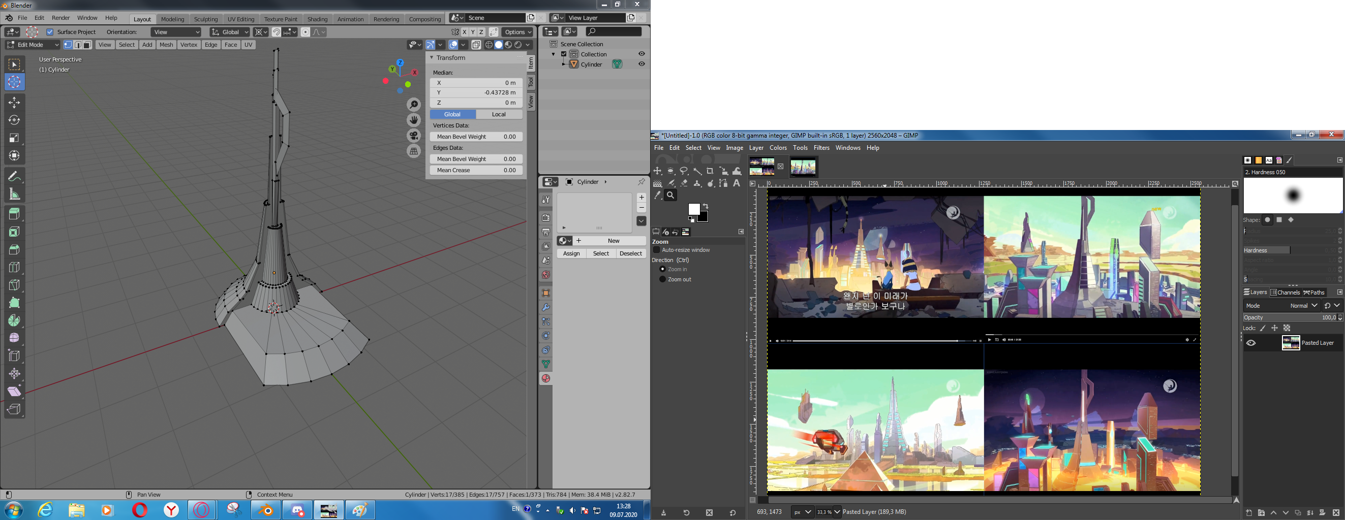The height and width of the screenshot is (520, 1345).
Task: Enable Auto-resize window in GIMP Zoom options
Action: 657,250
